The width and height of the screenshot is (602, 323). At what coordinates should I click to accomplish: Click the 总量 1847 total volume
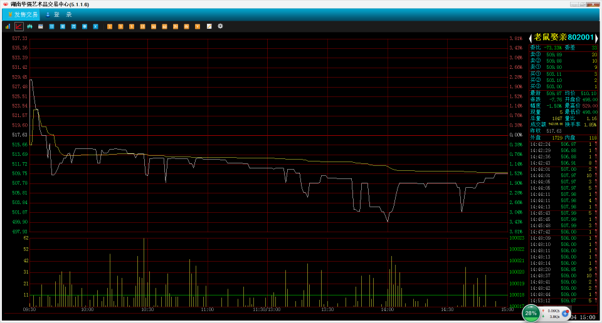coord(557,119)
